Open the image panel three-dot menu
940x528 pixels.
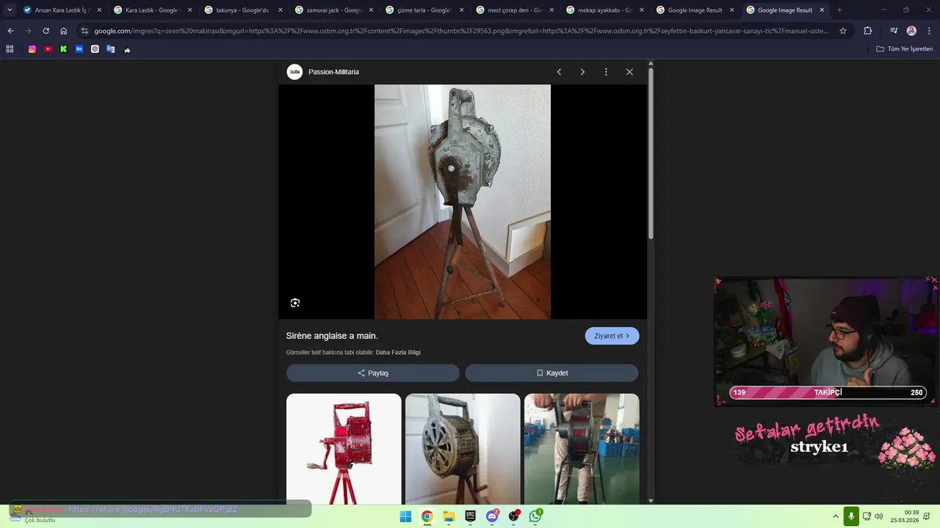(x=606, y=72)
